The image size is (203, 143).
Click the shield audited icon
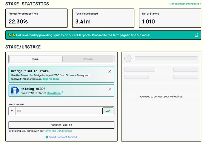click(47, 137)
